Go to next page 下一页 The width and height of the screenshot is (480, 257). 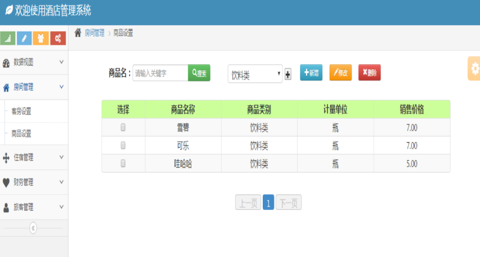[x=289, y=202]
